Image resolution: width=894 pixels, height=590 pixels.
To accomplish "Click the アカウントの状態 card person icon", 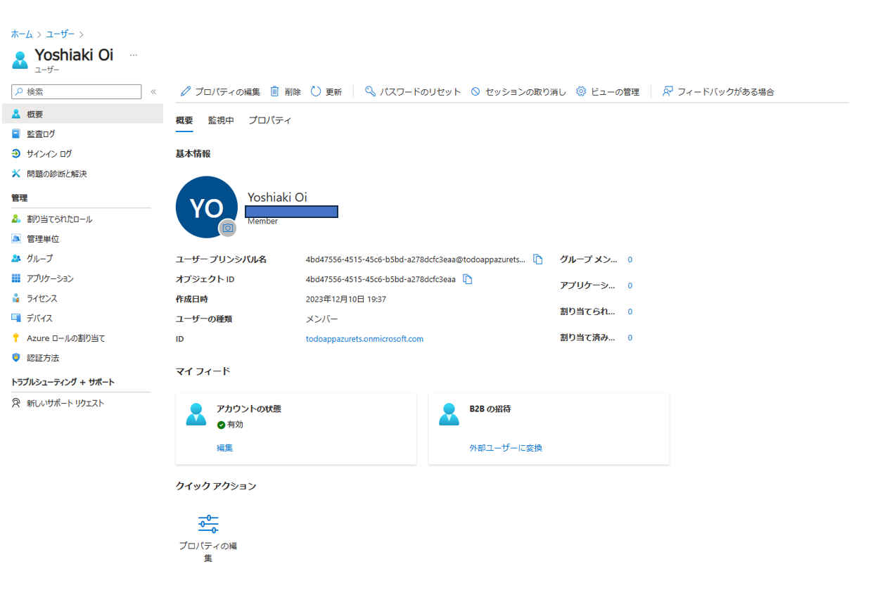I will click(x=196, y=414).
